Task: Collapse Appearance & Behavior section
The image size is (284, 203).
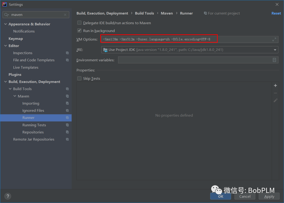Action: pos(6,24)
